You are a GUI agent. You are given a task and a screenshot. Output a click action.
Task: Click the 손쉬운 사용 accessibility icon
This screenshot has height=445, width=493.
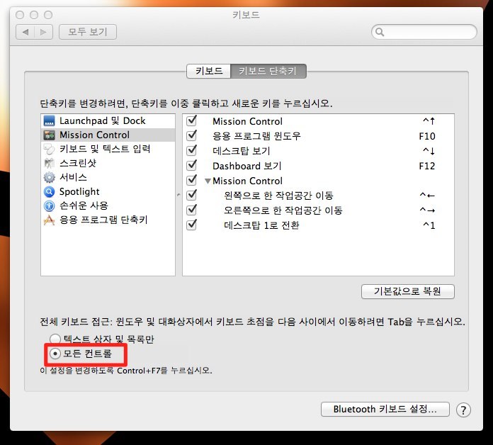(49, 205)
